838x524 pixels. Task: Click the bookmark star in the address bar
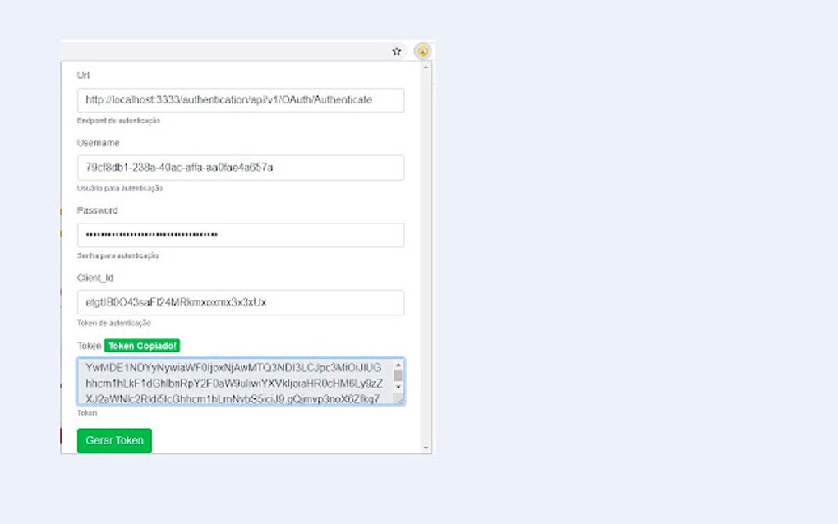point(396,51)
